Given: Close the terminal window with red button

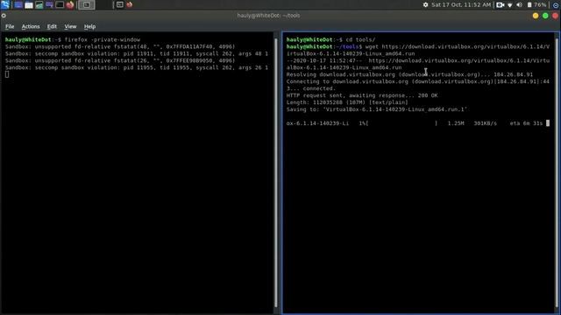Looking at the screenshot, I should [x=555, y=16].
